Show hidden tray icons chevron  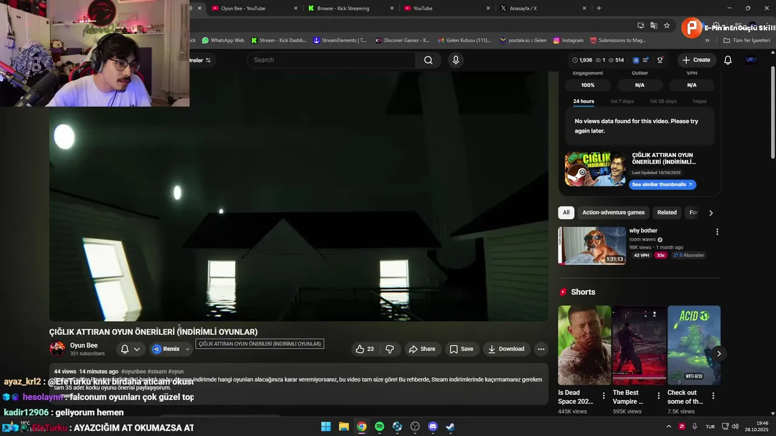click(669, 426)
